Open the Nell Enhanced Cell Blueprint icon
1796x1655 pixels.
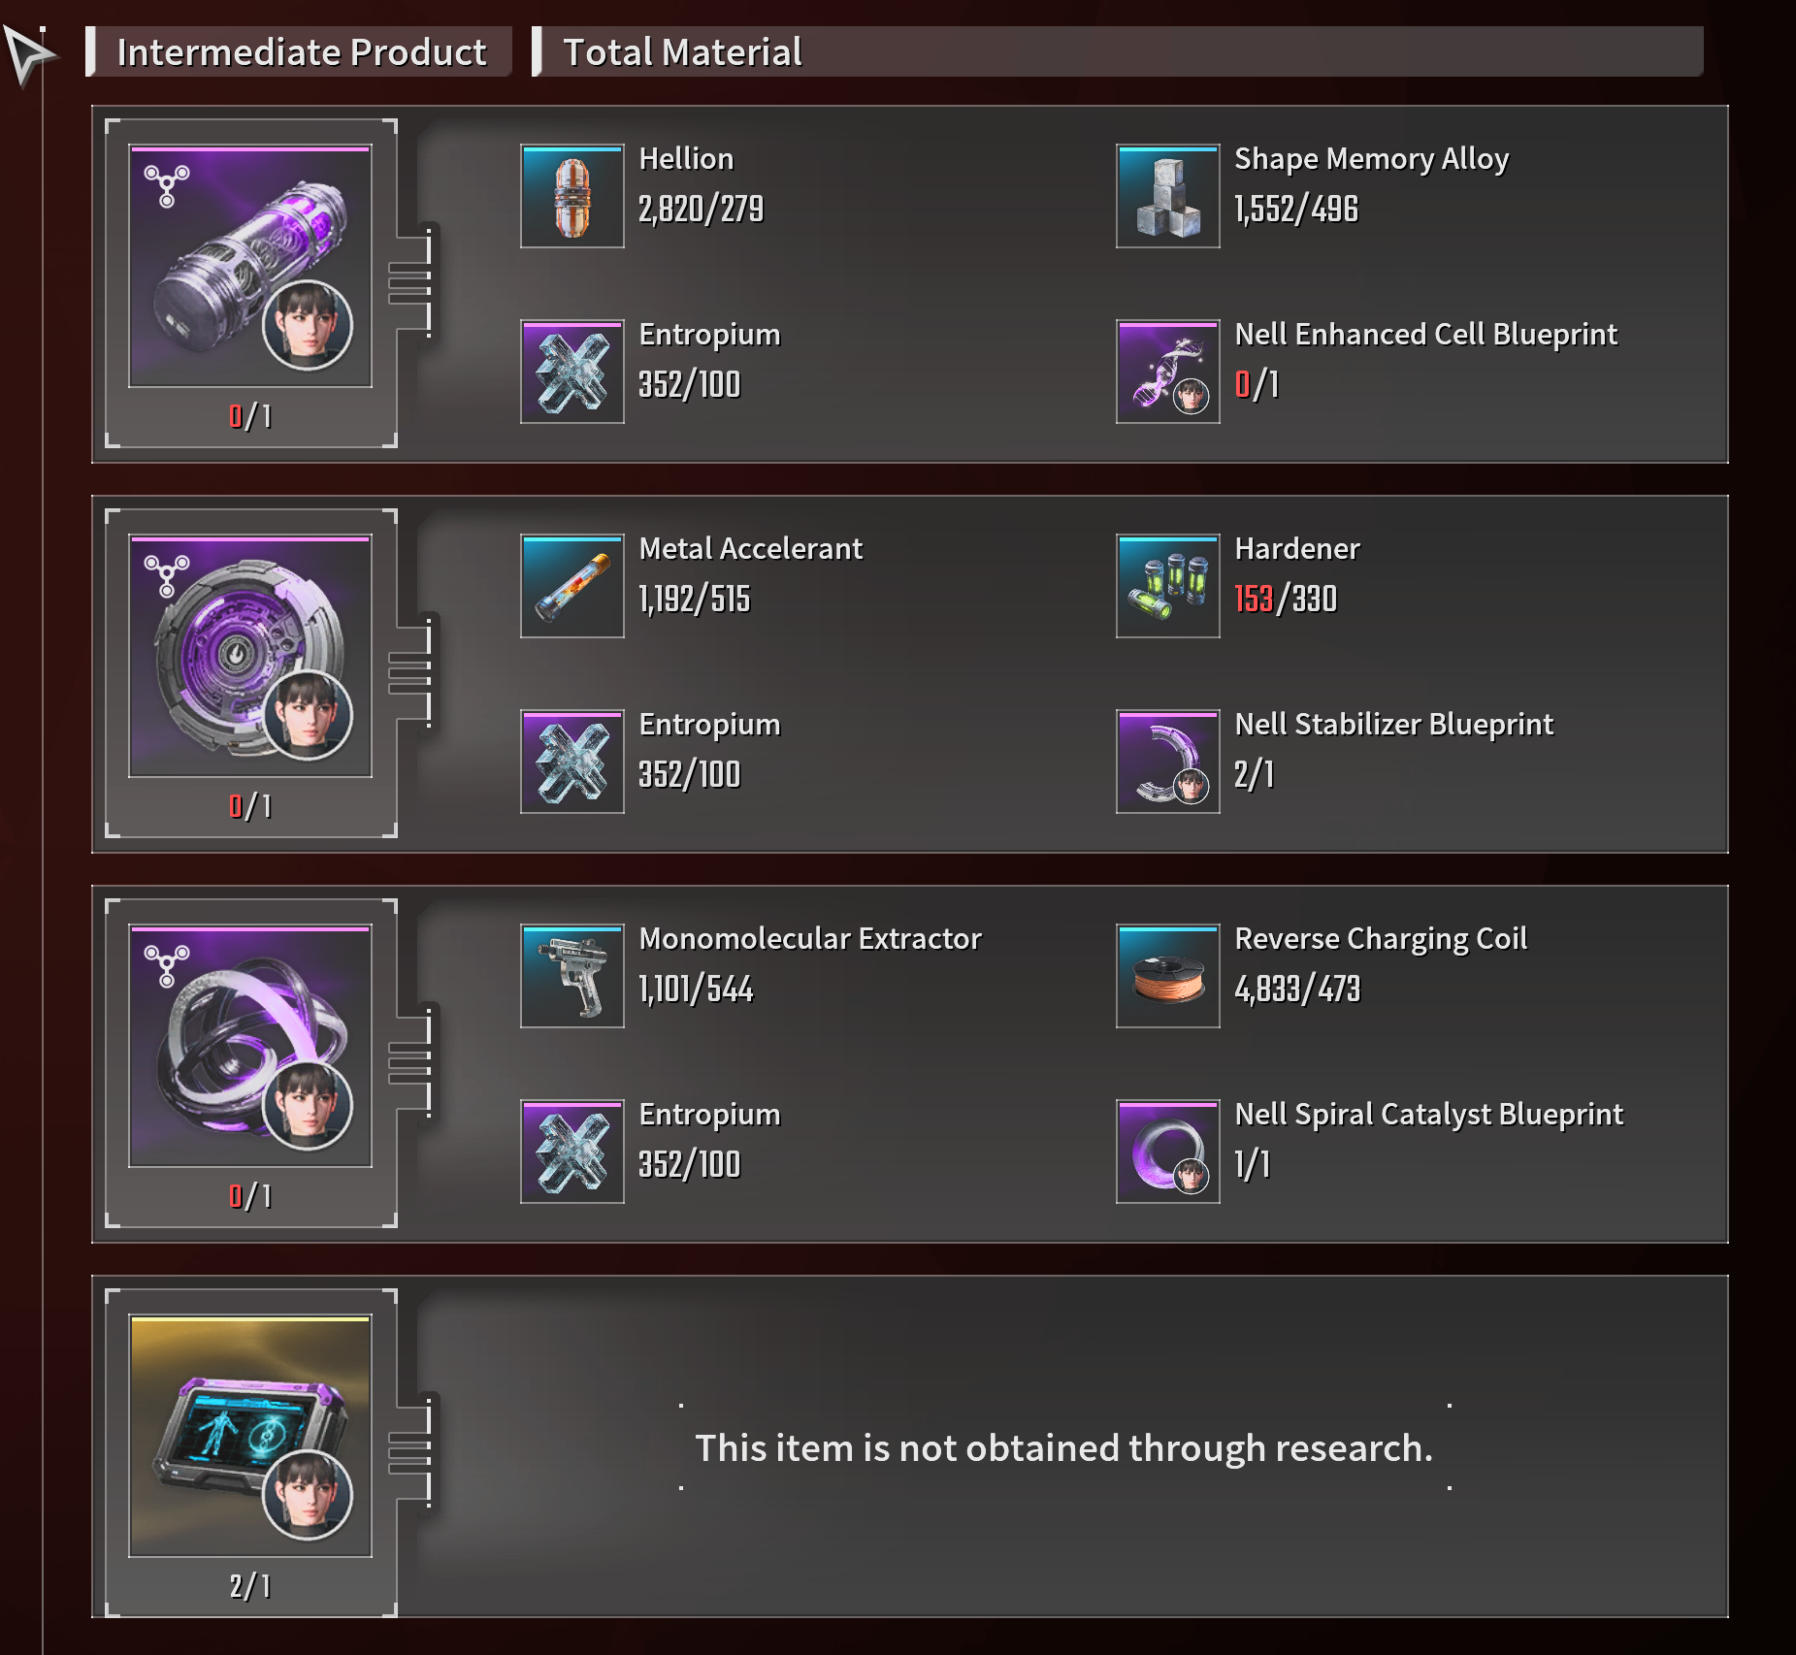pos(1167,372)
